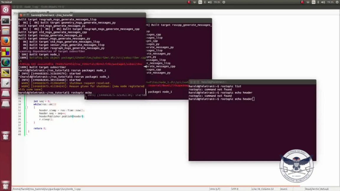Click the Line 34, Column 32 indicator
Viewport: 340px width, 191px height.
[x=262, y=189]
